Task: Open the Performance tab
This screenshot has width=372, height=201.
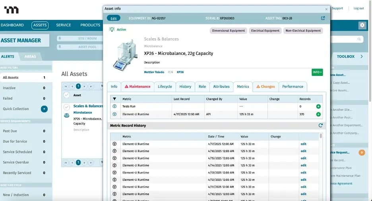Action: coord(293,87)
